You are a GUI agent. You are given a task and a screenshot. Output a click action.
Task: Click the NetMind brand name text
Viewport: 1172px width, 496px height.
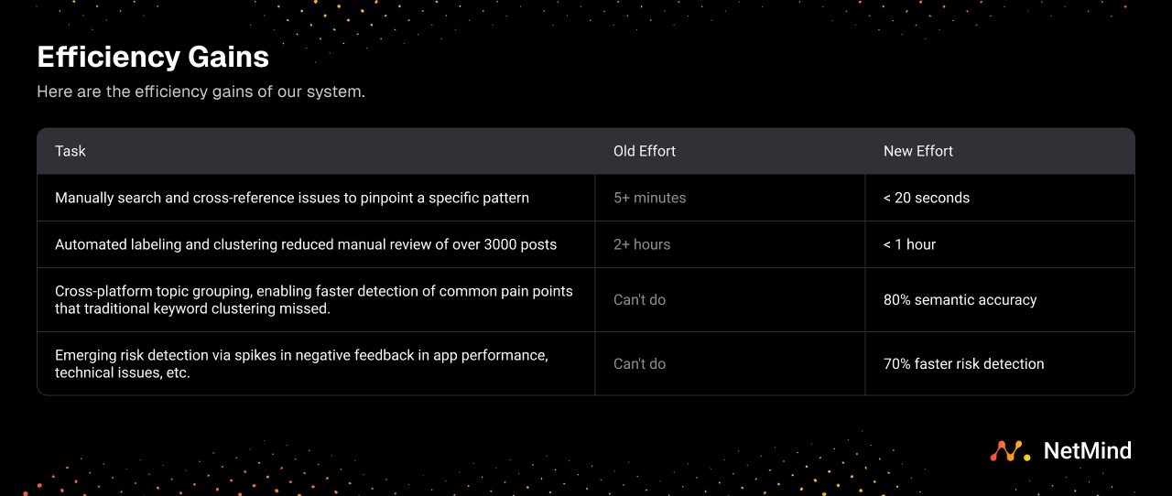pos(1087,451)
